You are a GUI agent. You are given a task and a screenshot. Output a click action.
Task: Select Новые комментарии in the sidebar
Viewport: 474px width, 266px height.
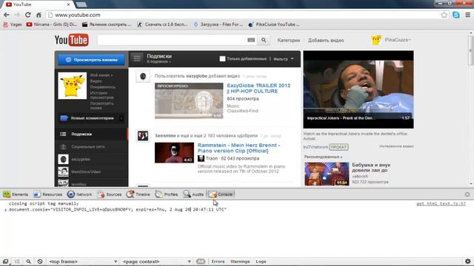point(91,118)
